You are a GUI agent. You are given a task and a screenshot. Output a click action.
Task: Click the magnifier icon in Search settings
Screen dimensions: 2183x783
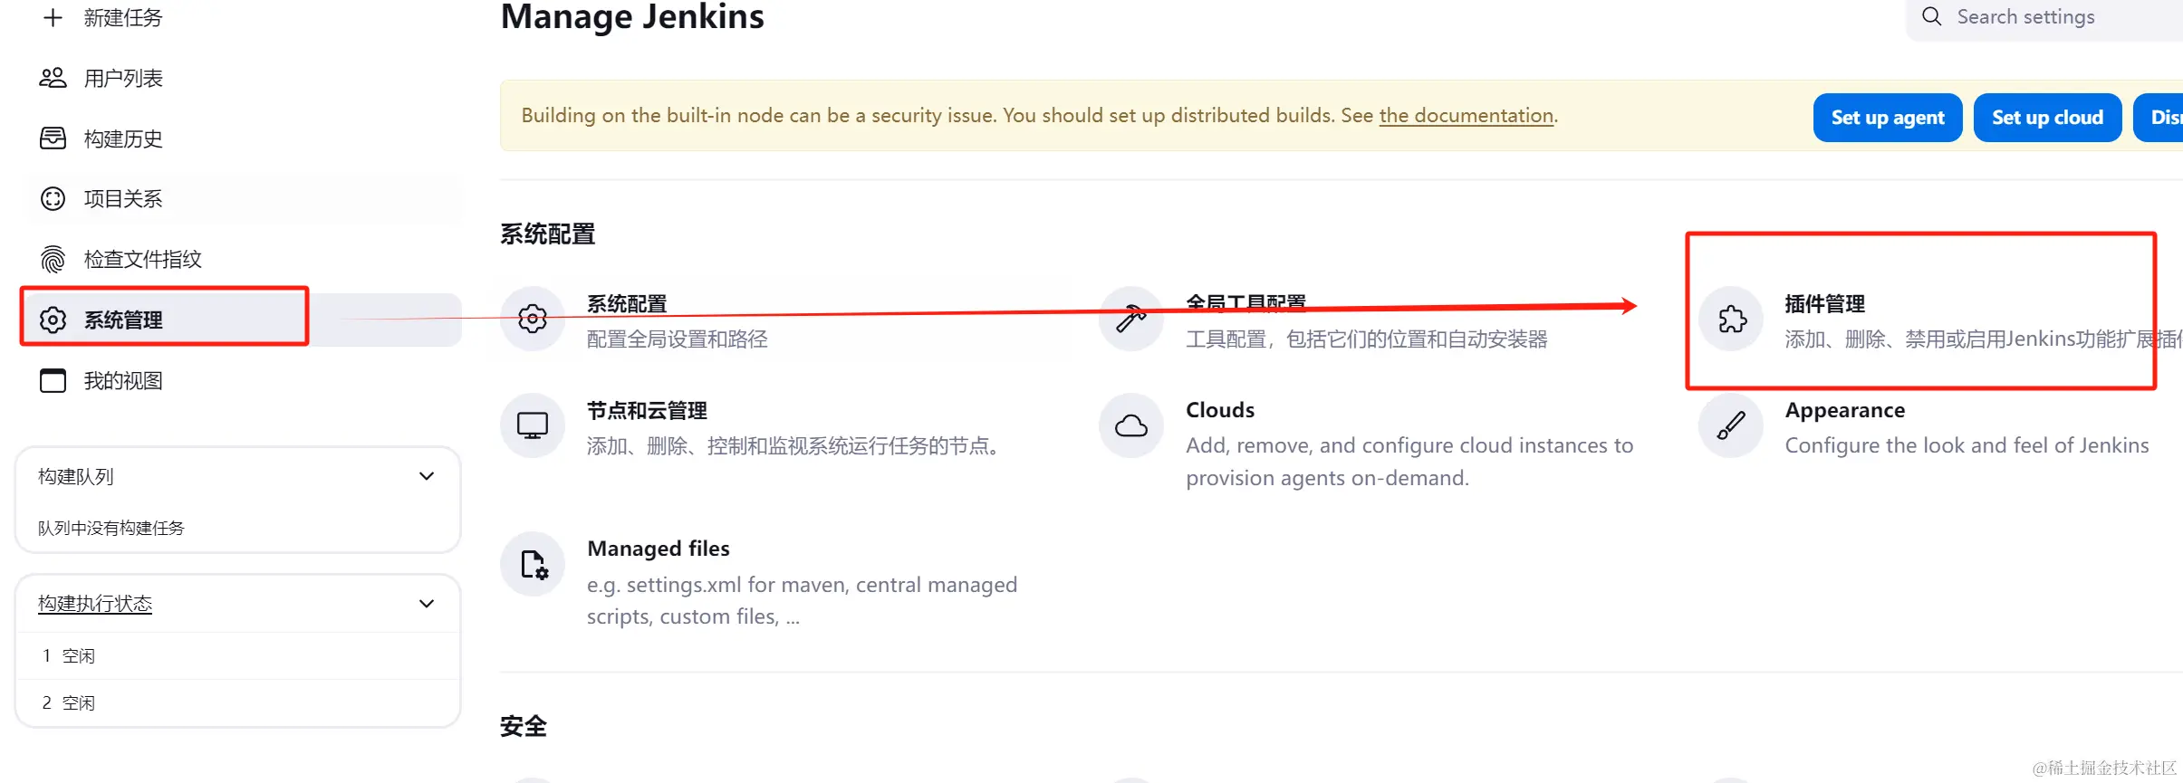click(x=1931, y=16)
